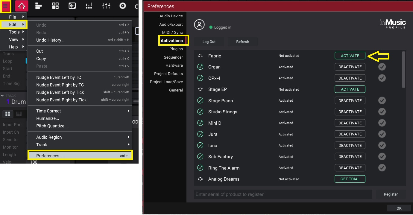The image size is (413, 215).
Task: Click the activations list vertical scrollbar
Action: [x=404, y=69]
